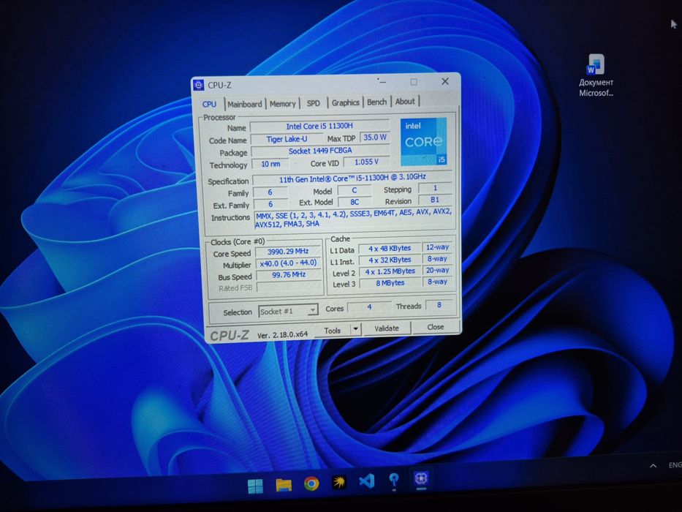Click the ENG language indicator
This screenshot has height=512, width=682.
(675, 465)
